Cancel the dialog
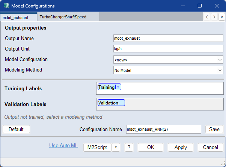226x167 pixels. 210,147
